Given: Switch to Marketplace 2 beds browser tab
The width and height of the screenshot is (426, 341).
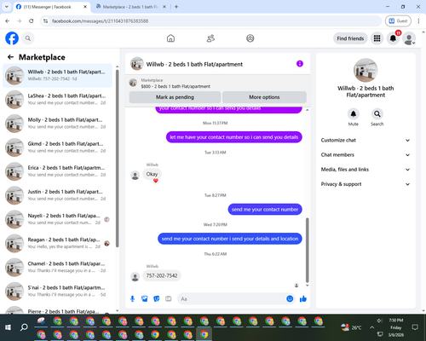Looking at the screenshot, I should [x=130, y=7].
